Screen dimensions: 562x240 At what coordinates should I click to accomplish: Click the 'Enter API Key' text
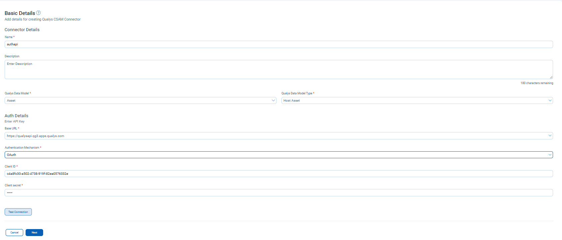click(15, 121)
